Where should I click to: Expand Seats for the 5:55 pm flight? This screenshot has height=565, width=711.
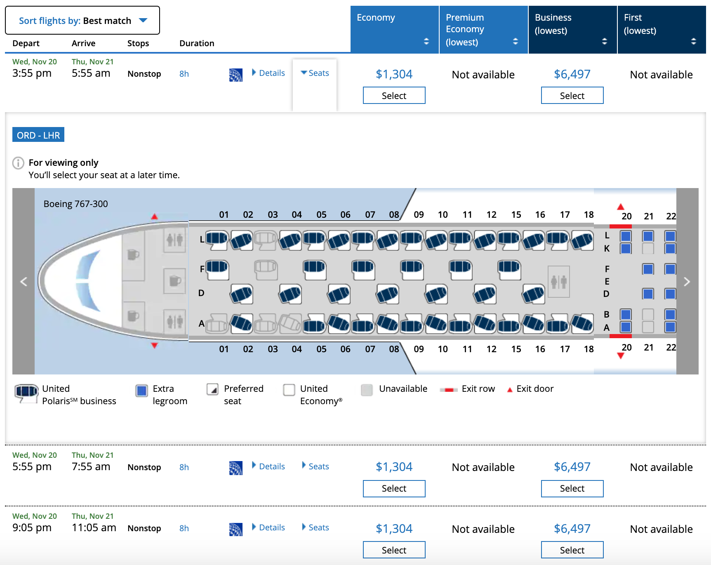(315, 466)
